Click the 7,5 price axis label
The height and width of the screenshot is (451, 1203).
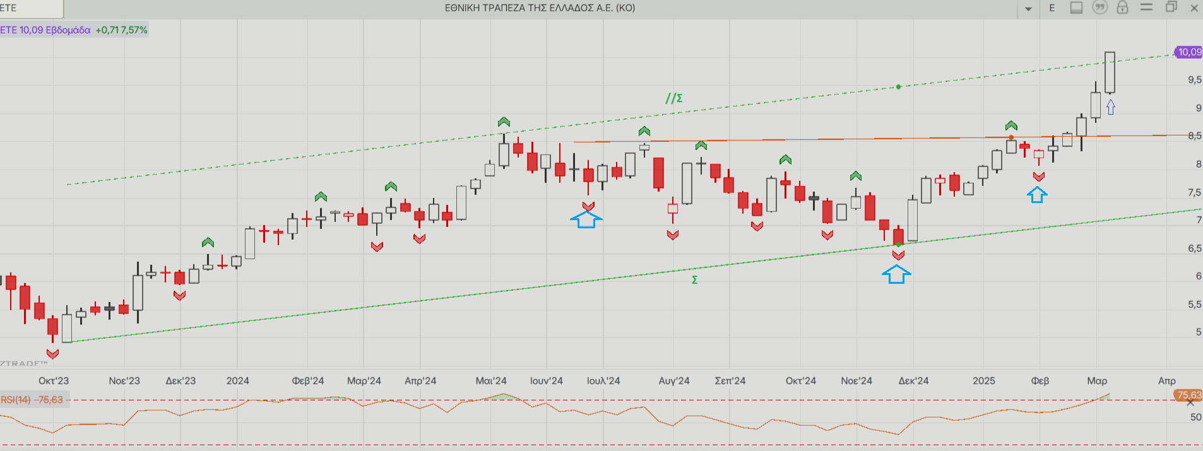(x=1195, y=192)
